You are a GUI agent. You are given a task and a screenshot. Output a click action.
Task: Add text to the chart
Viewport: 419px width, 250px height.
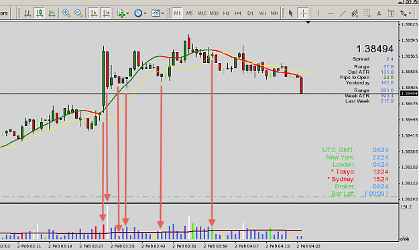click(x=379, y=13)
